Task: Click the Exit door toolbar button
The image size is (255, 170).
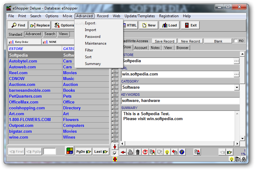Action: coord(190,25)
